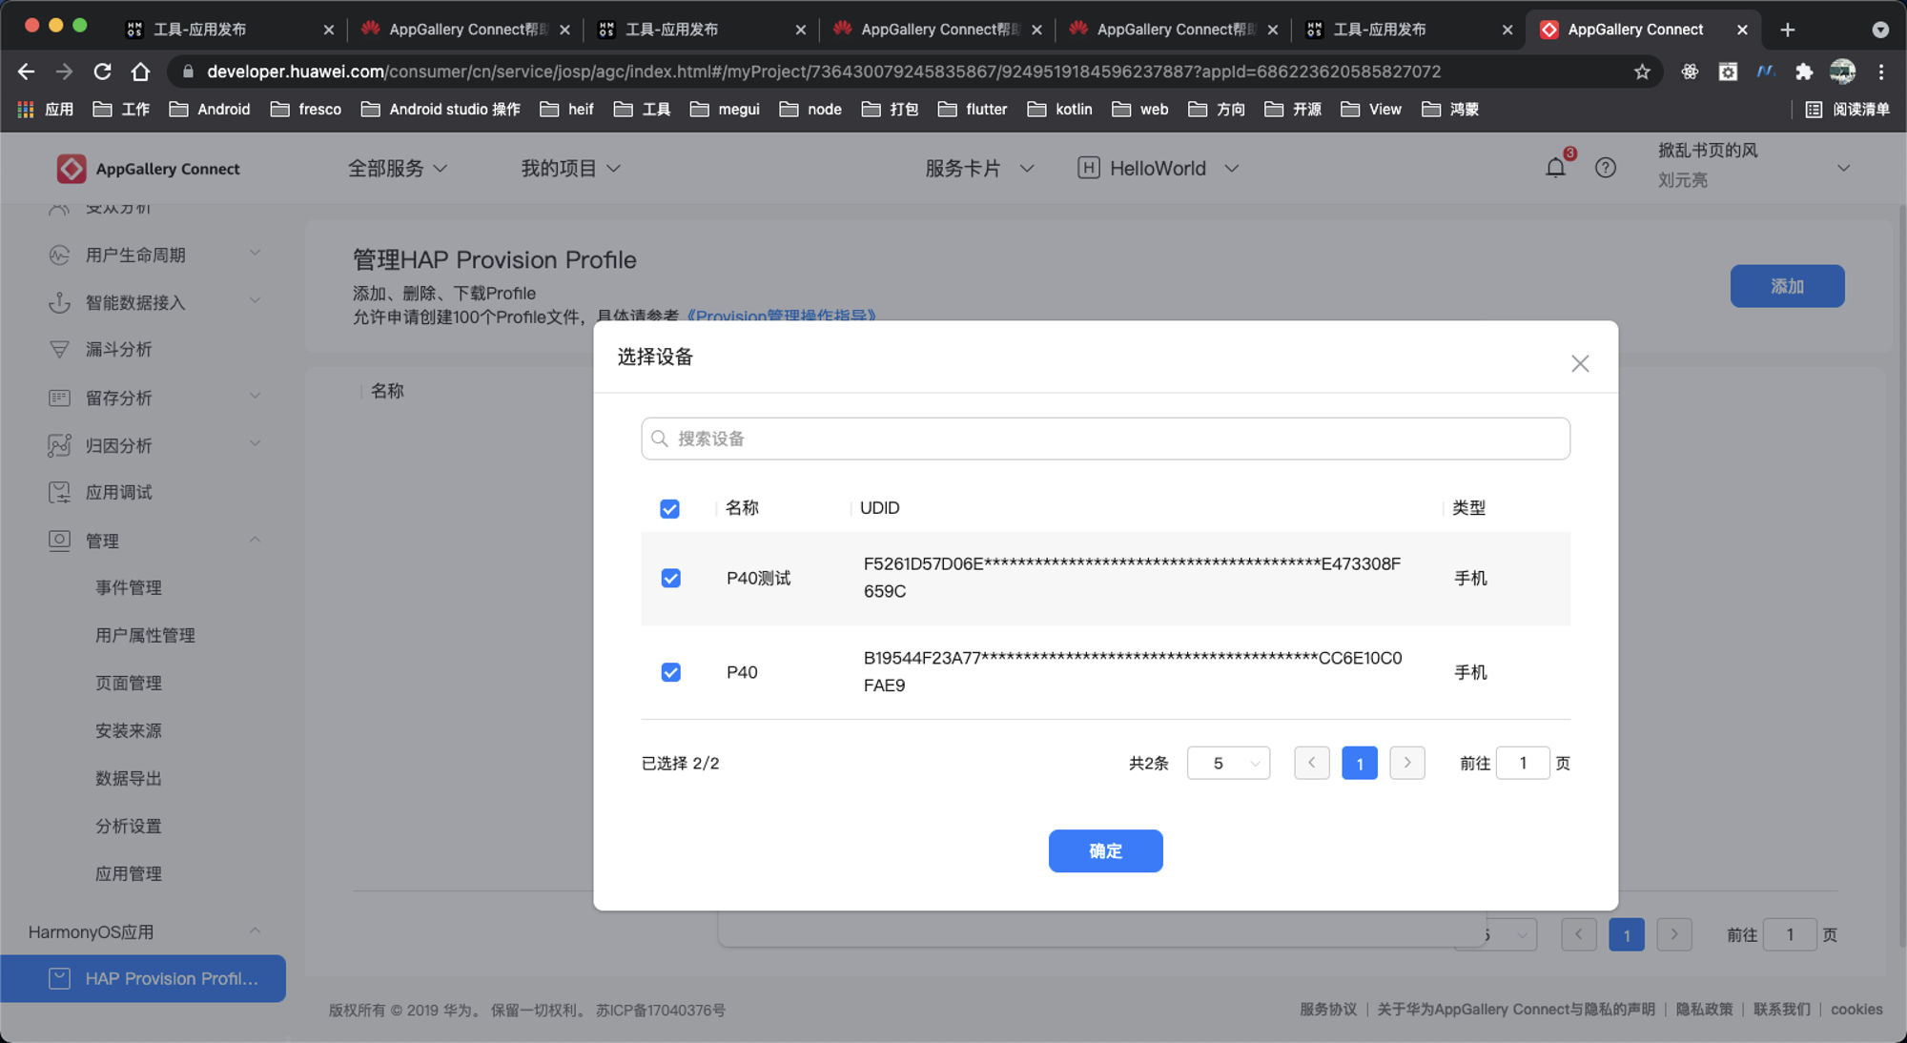Image resolution: width=1907 pixels, height=1043 pixels.
Task: Expand the 留存分析 sidebar section
Action: pyautogui.click(x=255, y=396)
